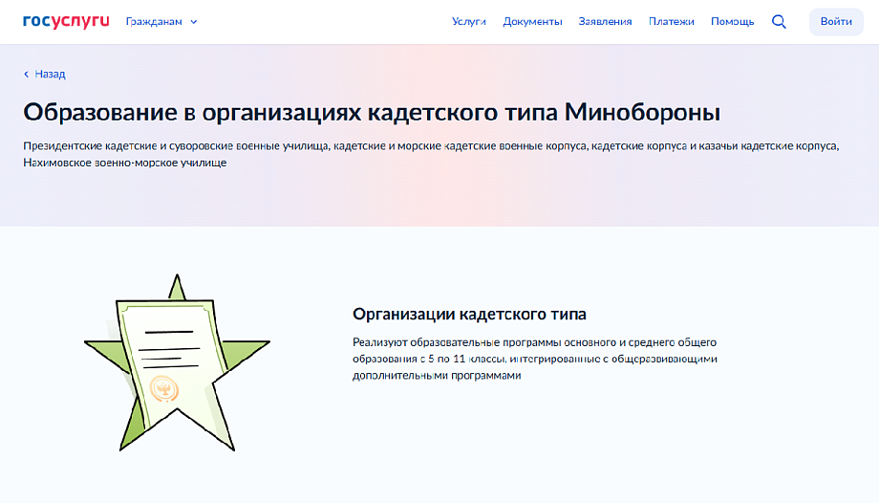Click heading Образование в организациях кадетского типа Минобороны

click(x=371, y=112)
